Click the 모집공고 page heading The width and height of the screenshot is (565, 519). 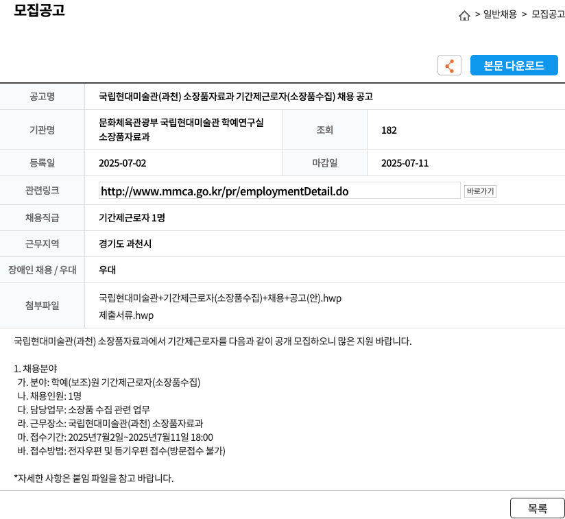39,10
